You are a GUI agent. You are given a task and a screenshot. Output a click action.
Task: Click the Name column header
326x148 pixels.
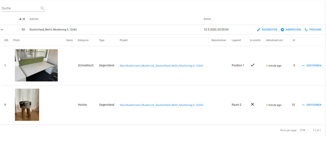(69, 40)
